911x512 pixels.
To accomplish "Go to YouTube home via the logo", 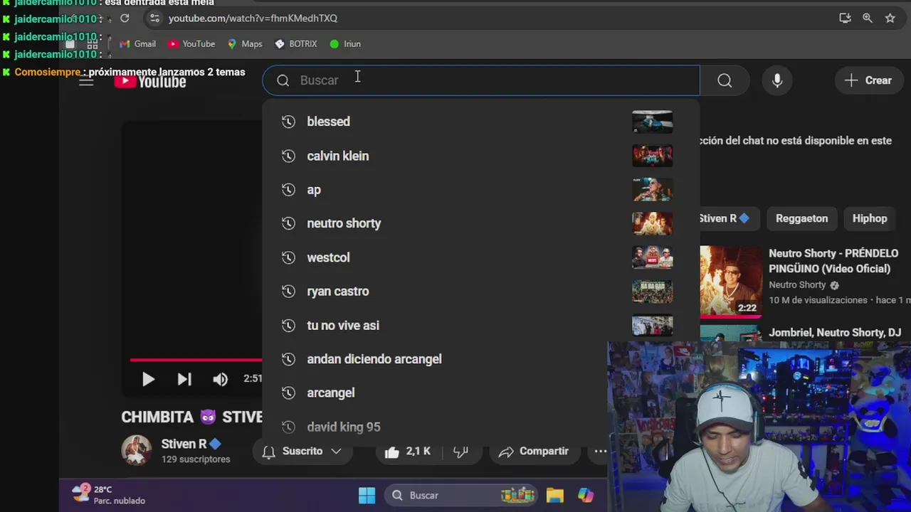I will (x=150, y=81).
